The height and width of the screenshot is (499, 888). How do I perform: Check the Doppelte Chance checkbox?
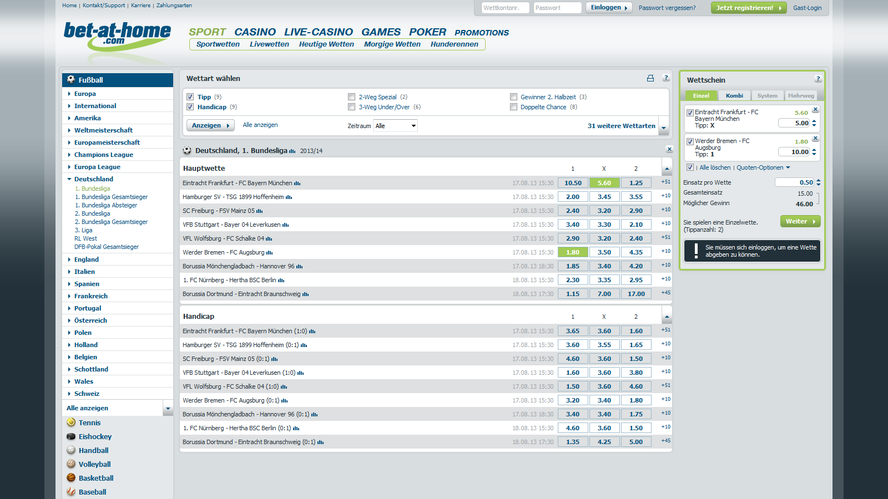click(513, 107)
